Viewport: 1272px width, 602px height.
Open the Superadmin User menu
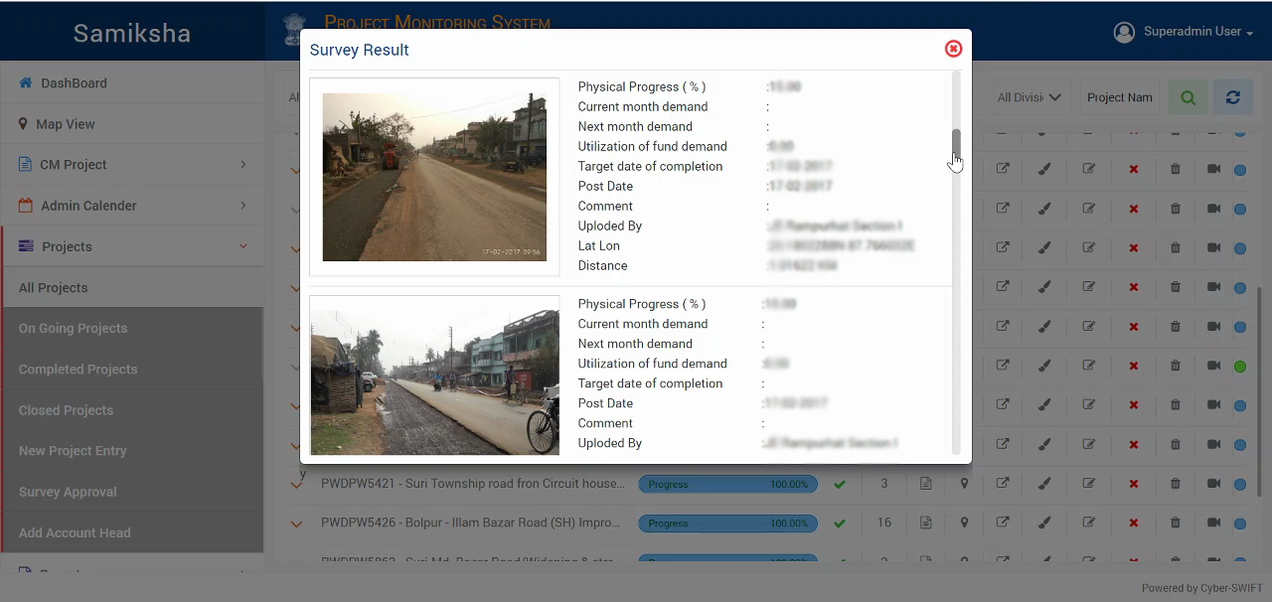point(1184,32)
